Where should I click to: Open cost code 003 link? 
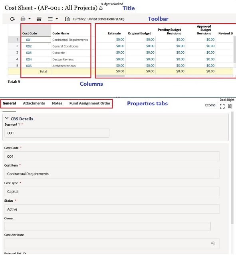coord(29,53)
